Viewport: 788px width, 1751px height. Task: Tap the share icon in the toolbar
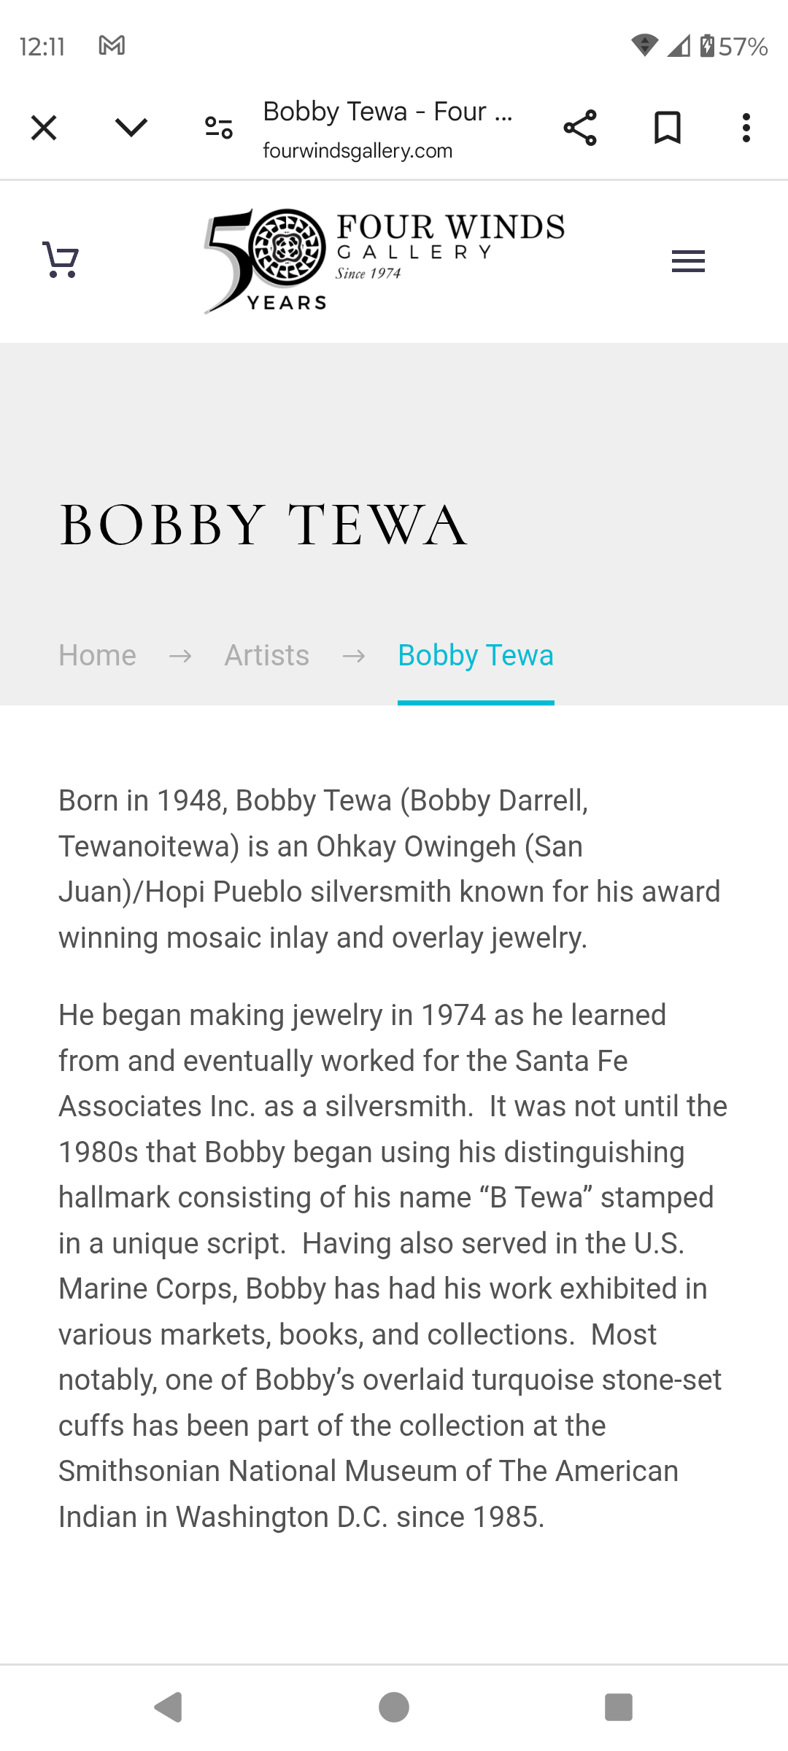click(x=580, y=128)
